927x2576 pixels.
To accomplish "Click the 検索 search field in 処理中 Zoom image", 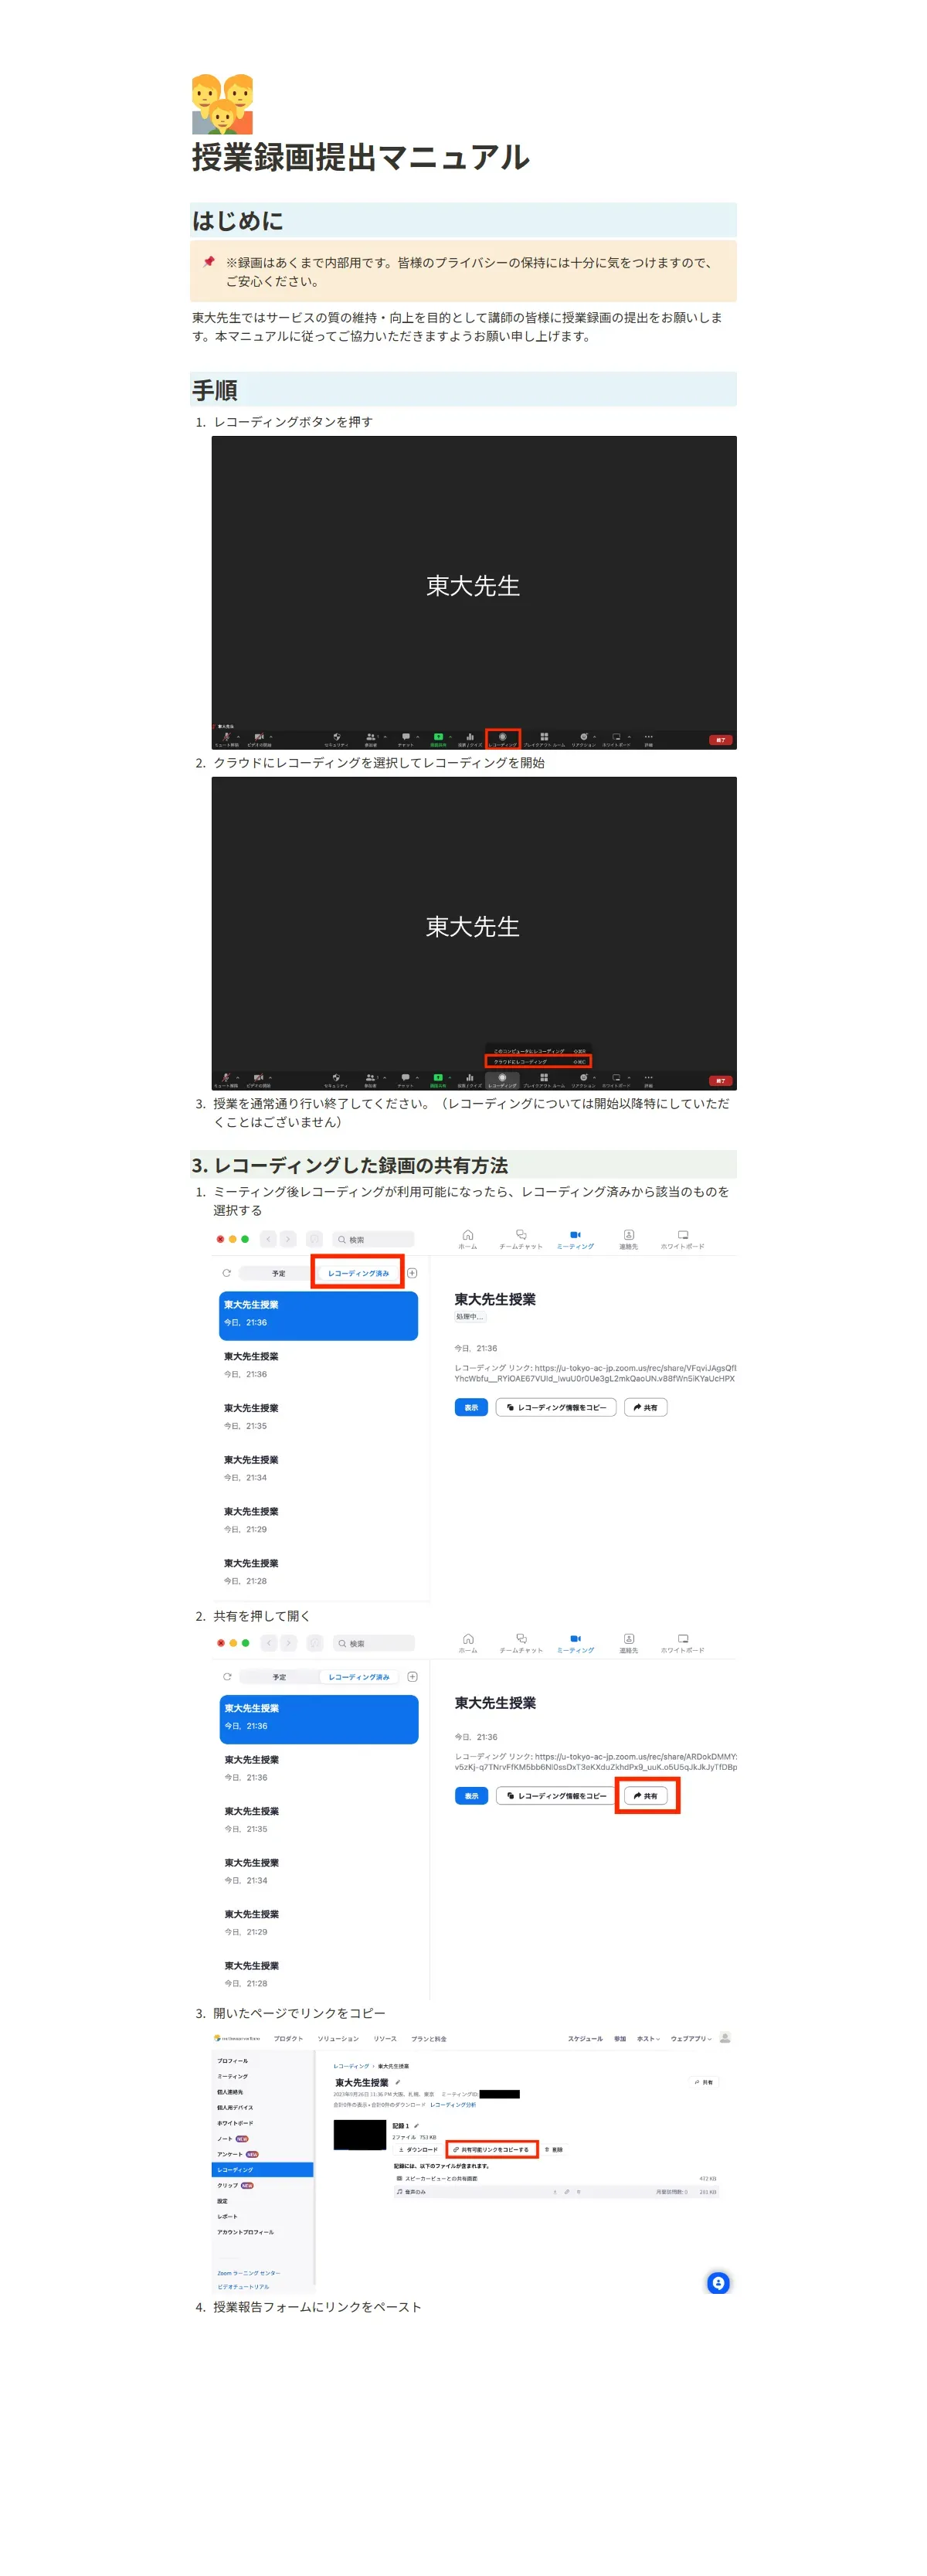I will [373, 1239].
